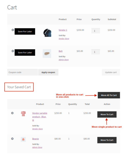Apply the coupon

48,72
